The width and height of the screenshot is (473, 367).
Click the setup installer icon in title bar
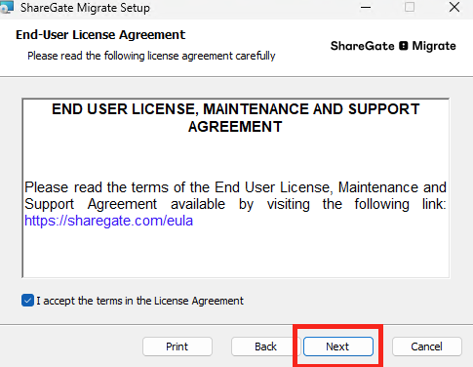7,7
